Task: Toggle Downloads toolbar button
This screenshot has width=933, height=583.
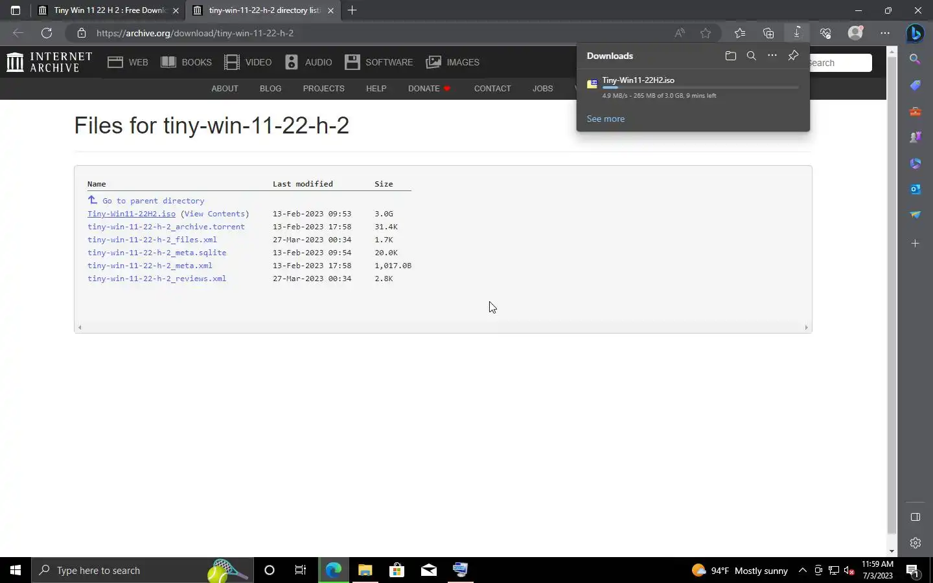Action: (797, 33)
